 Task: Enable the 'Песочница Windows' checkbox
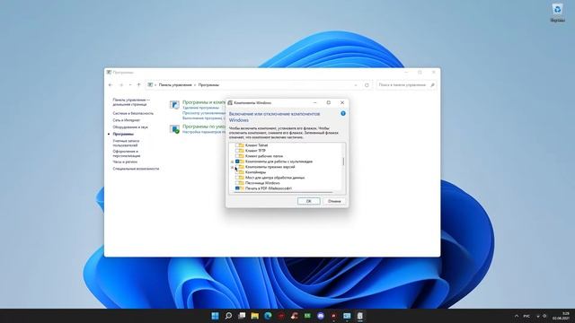237,183
